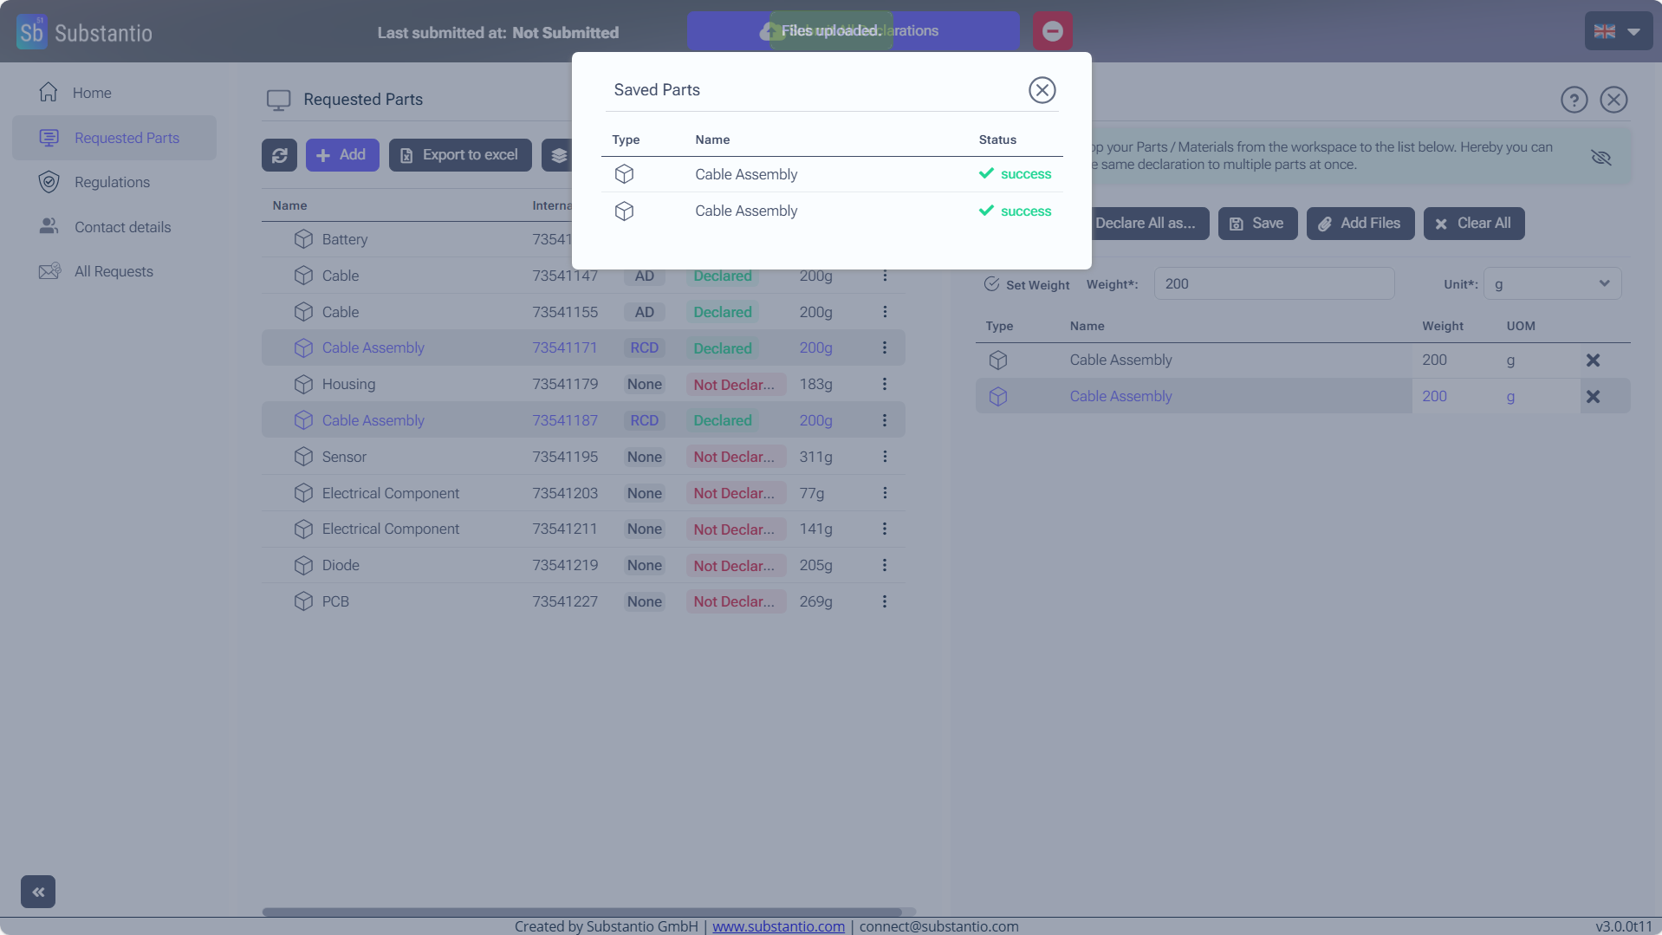Remove first Cable Assembly from declaration list
Image resolution: width=1662 pixels, height=935 pixels.
coord(1593,360)
